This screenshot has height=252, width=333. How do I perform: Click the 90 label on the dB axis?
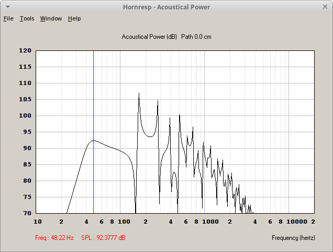coord(27,148)
